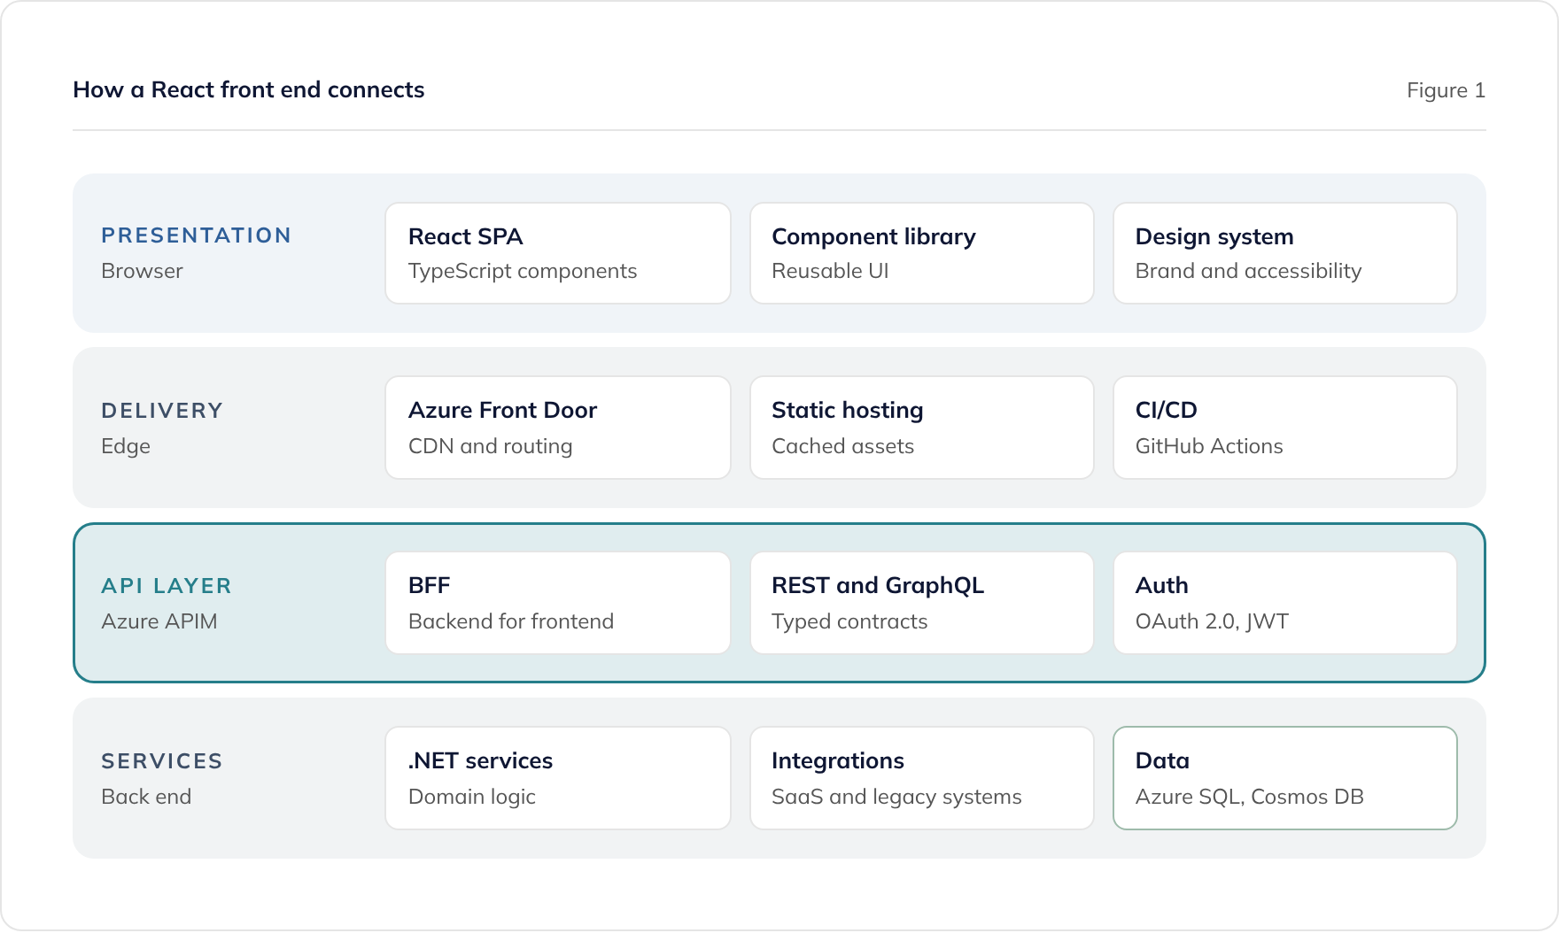This screenshot has height=933, width=1559.
Task: Click the 'Back end' subtitle text
Action: coord(146,797)
